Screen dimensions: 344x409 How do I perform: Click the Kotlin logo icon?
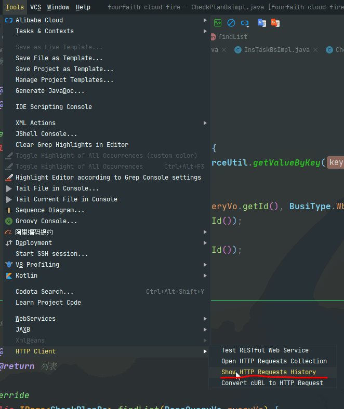coord(9,276)
